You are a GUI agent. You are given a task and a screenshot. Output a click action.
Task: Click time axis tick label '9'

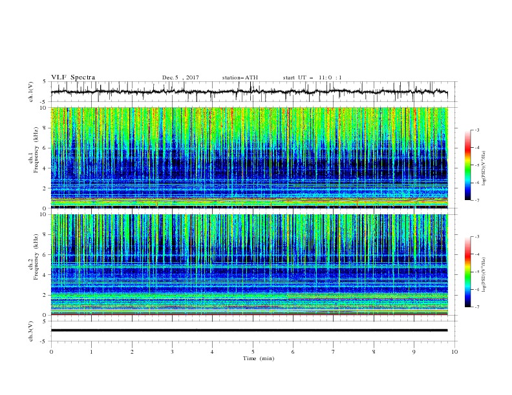tap(414, 352)
